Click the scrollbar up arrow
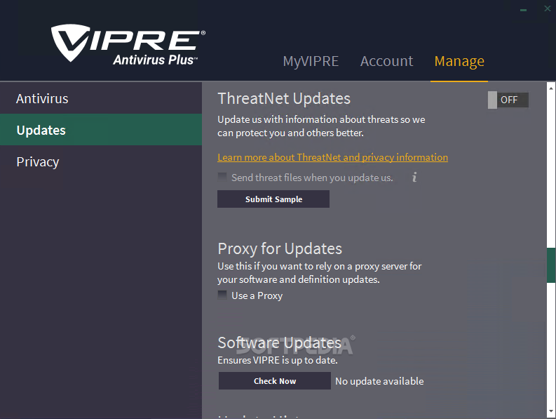This screenshot has width=556, height=419. click(551, 87)
